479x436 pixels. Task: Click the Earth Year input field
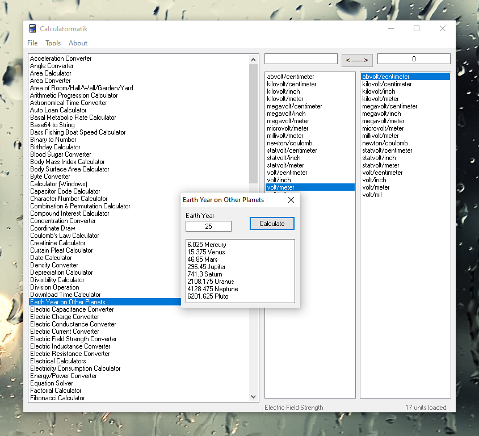[208, 226]
